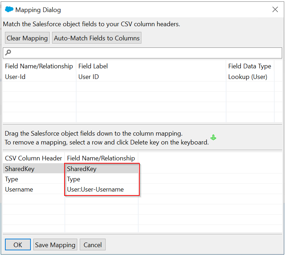Click Auto-Match Fields to Columns button

click(97, 38)
